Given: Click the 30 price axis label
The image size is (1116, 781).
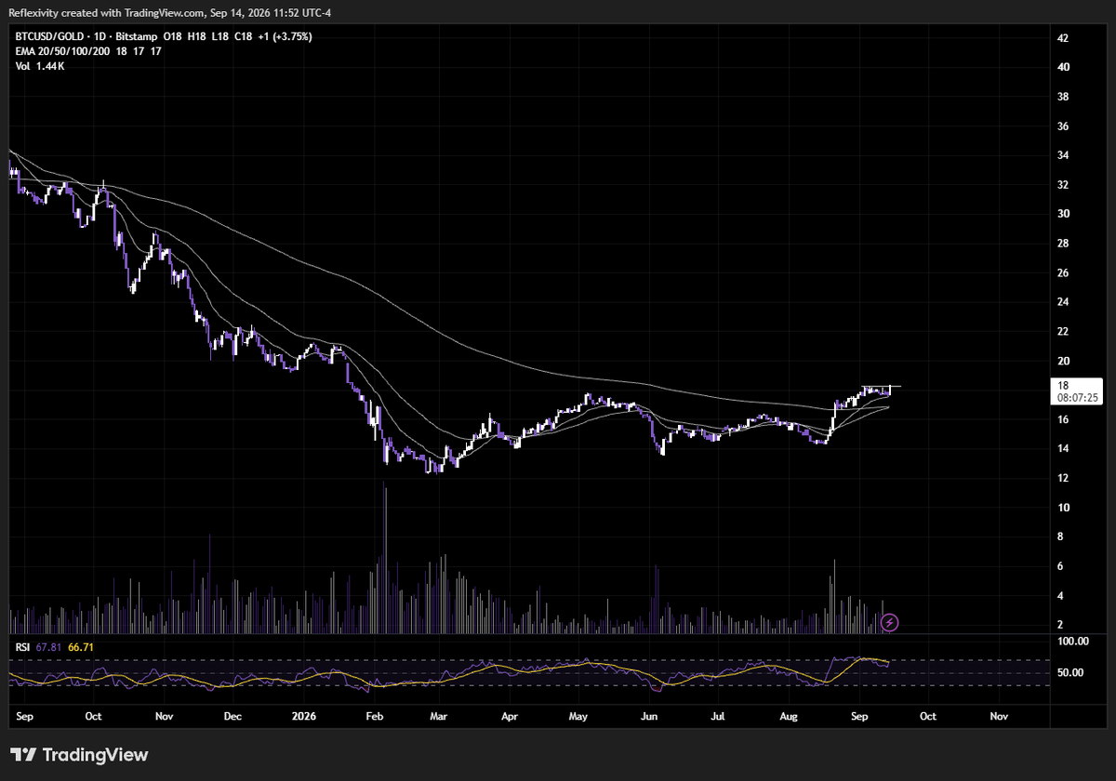Looking at the screenshot, I should pyautogui.click(x=1062, y=214).
